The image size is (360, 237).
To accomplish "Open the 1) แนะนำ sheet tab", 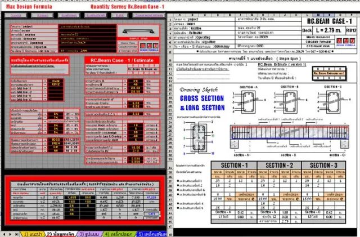I will click(x=33, y=234).
